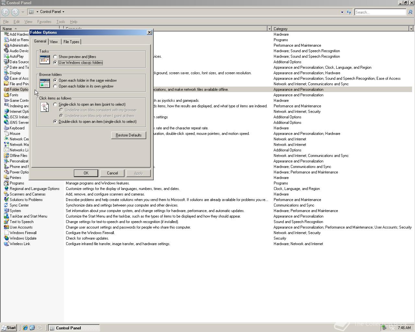Viewport: 415px width, 332px height.
Task: Click the search magnifier icon
Action: (410, 12)
